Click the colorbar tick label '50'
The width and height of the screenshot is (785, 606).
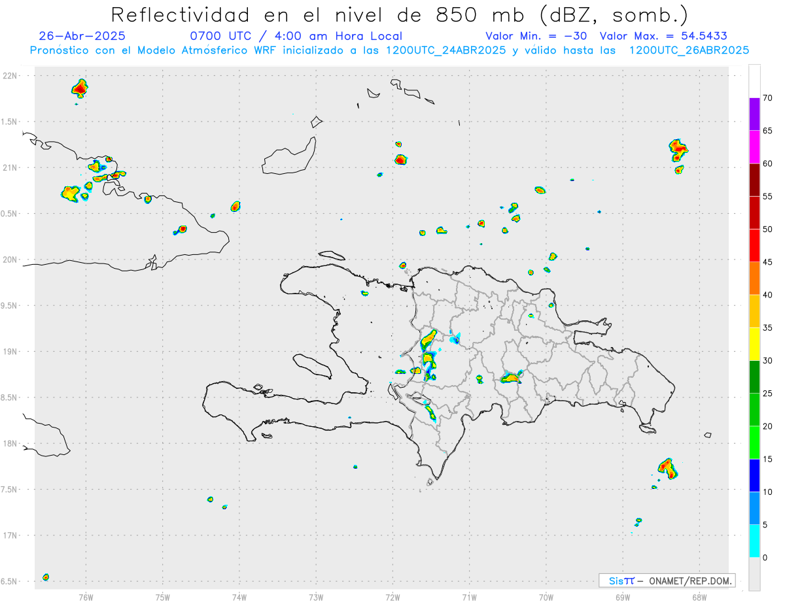pyautogui.click(x=767, y=229)
